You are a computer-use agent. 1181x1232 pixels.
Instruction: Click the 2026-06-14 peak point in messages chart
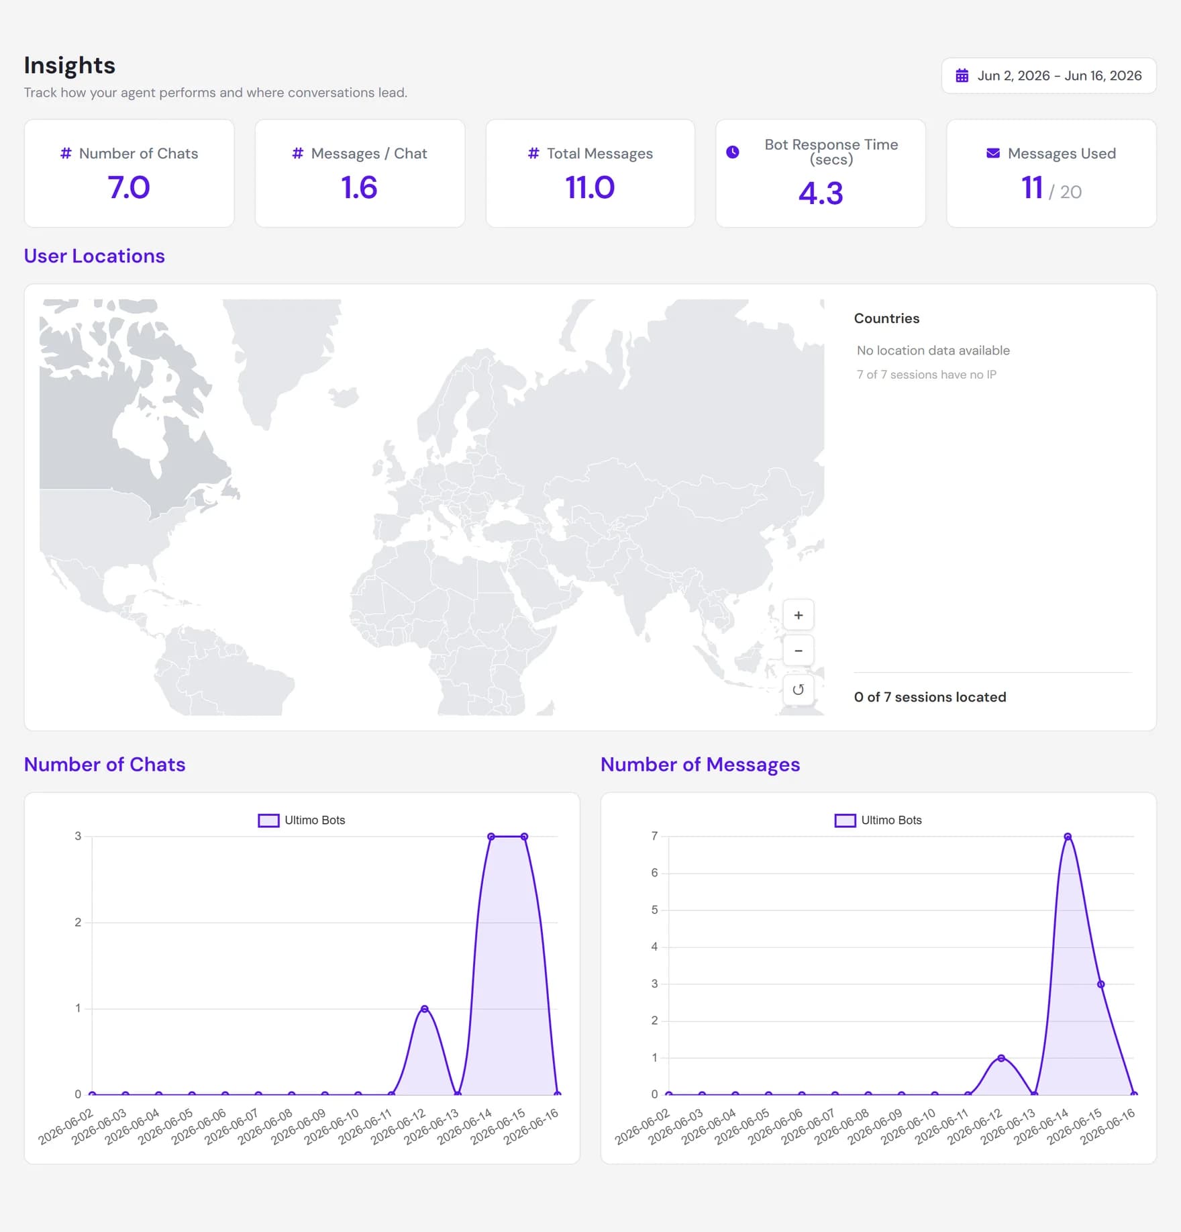coord(1068,837)
